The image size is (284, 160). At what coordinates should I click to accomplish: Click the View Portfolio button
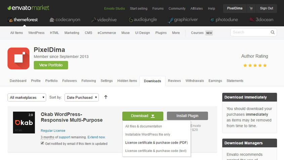pyautogui.click(x=51, y=65)
